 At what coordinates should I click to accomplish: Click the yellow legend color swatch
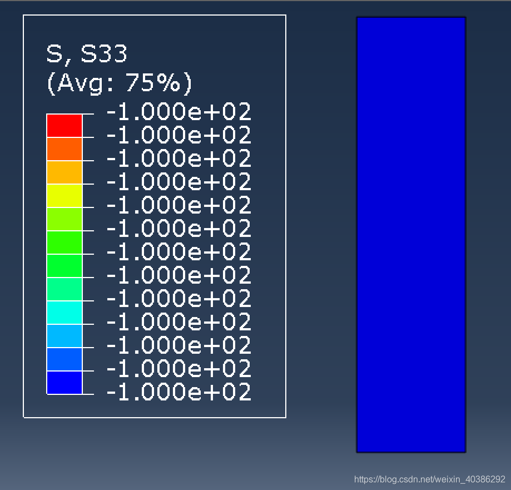pyautogui.click(x=65, y=196)
